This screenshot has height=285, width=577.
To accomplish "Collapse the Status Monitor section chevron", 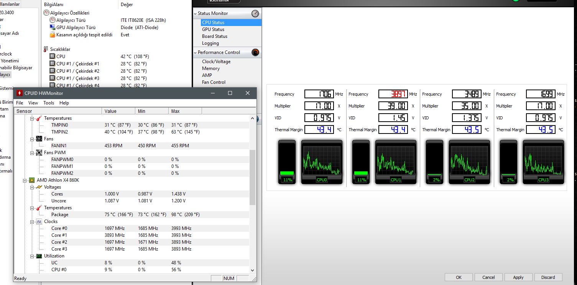I will pyautogui.click(x=195, y=13).
